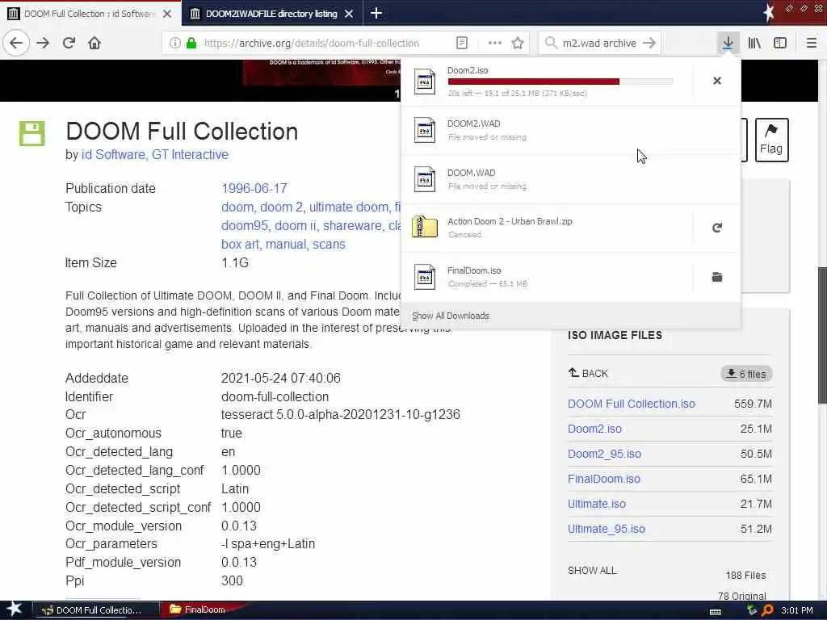Click the Doom2.iso download progress bar

(560, 82)
